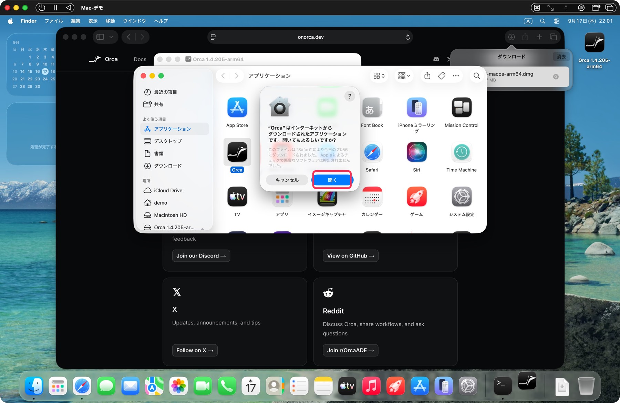Open the Finder grouping options dropdown
Screen dimensions: 620x403
click(x=404, y=75)
